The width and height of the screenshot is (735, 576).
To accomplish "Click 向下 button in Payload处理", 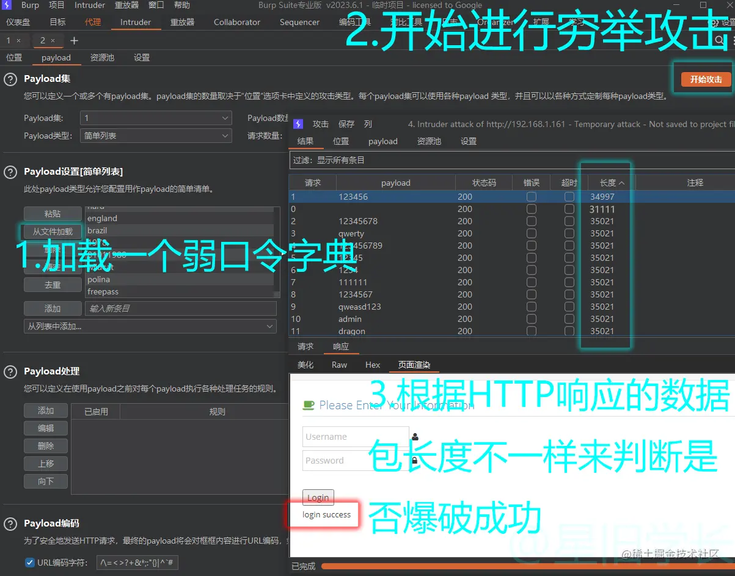I will (46, 481).
